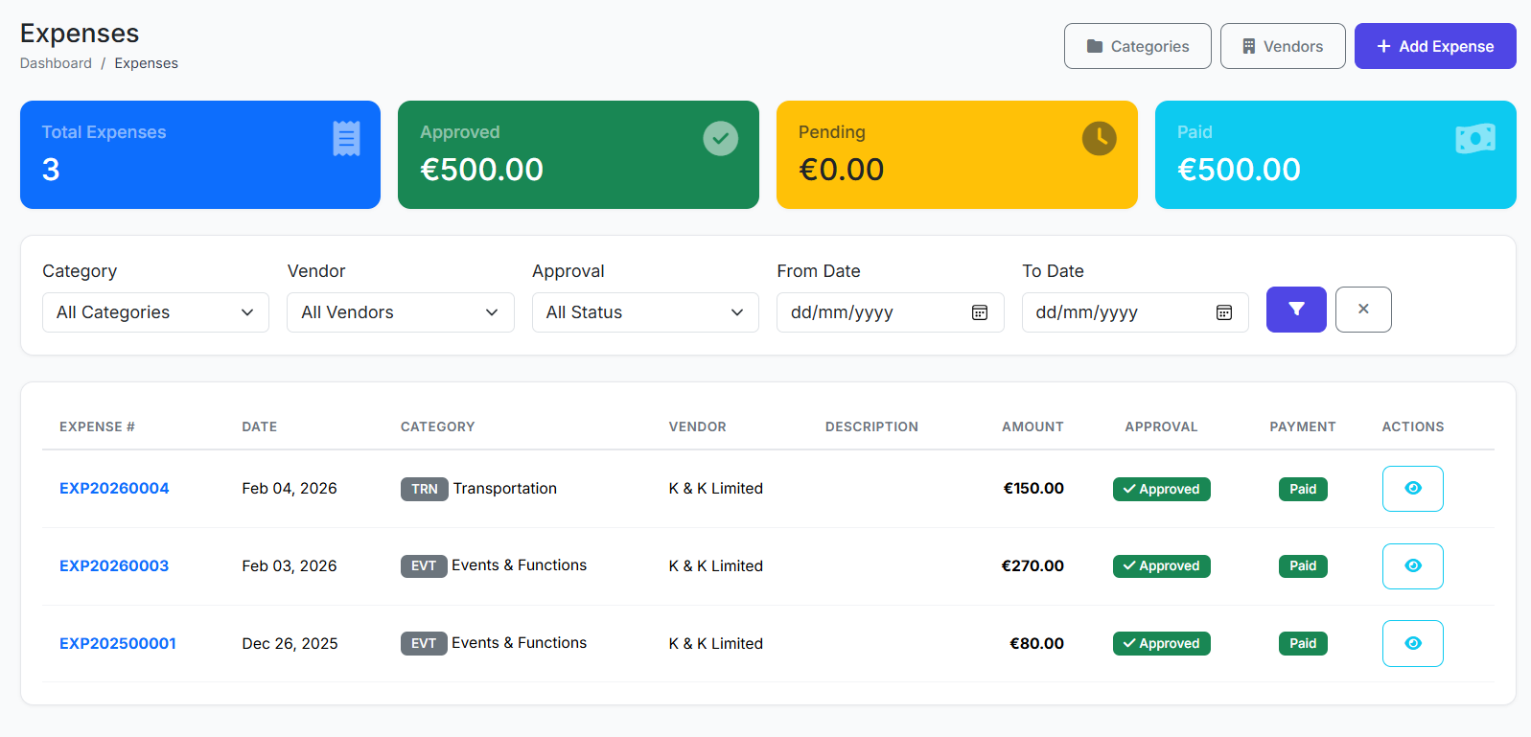Open expense link EXP20260004
The image size is (1531, 737).
tap(114, 489)
